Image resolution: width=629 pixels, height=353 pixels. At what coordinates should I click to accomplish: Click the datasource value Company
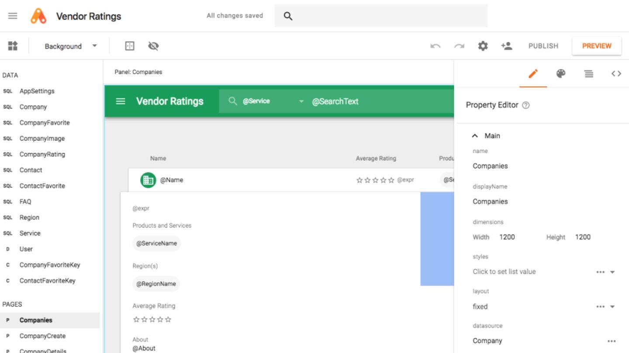click(x=487, y=341)
